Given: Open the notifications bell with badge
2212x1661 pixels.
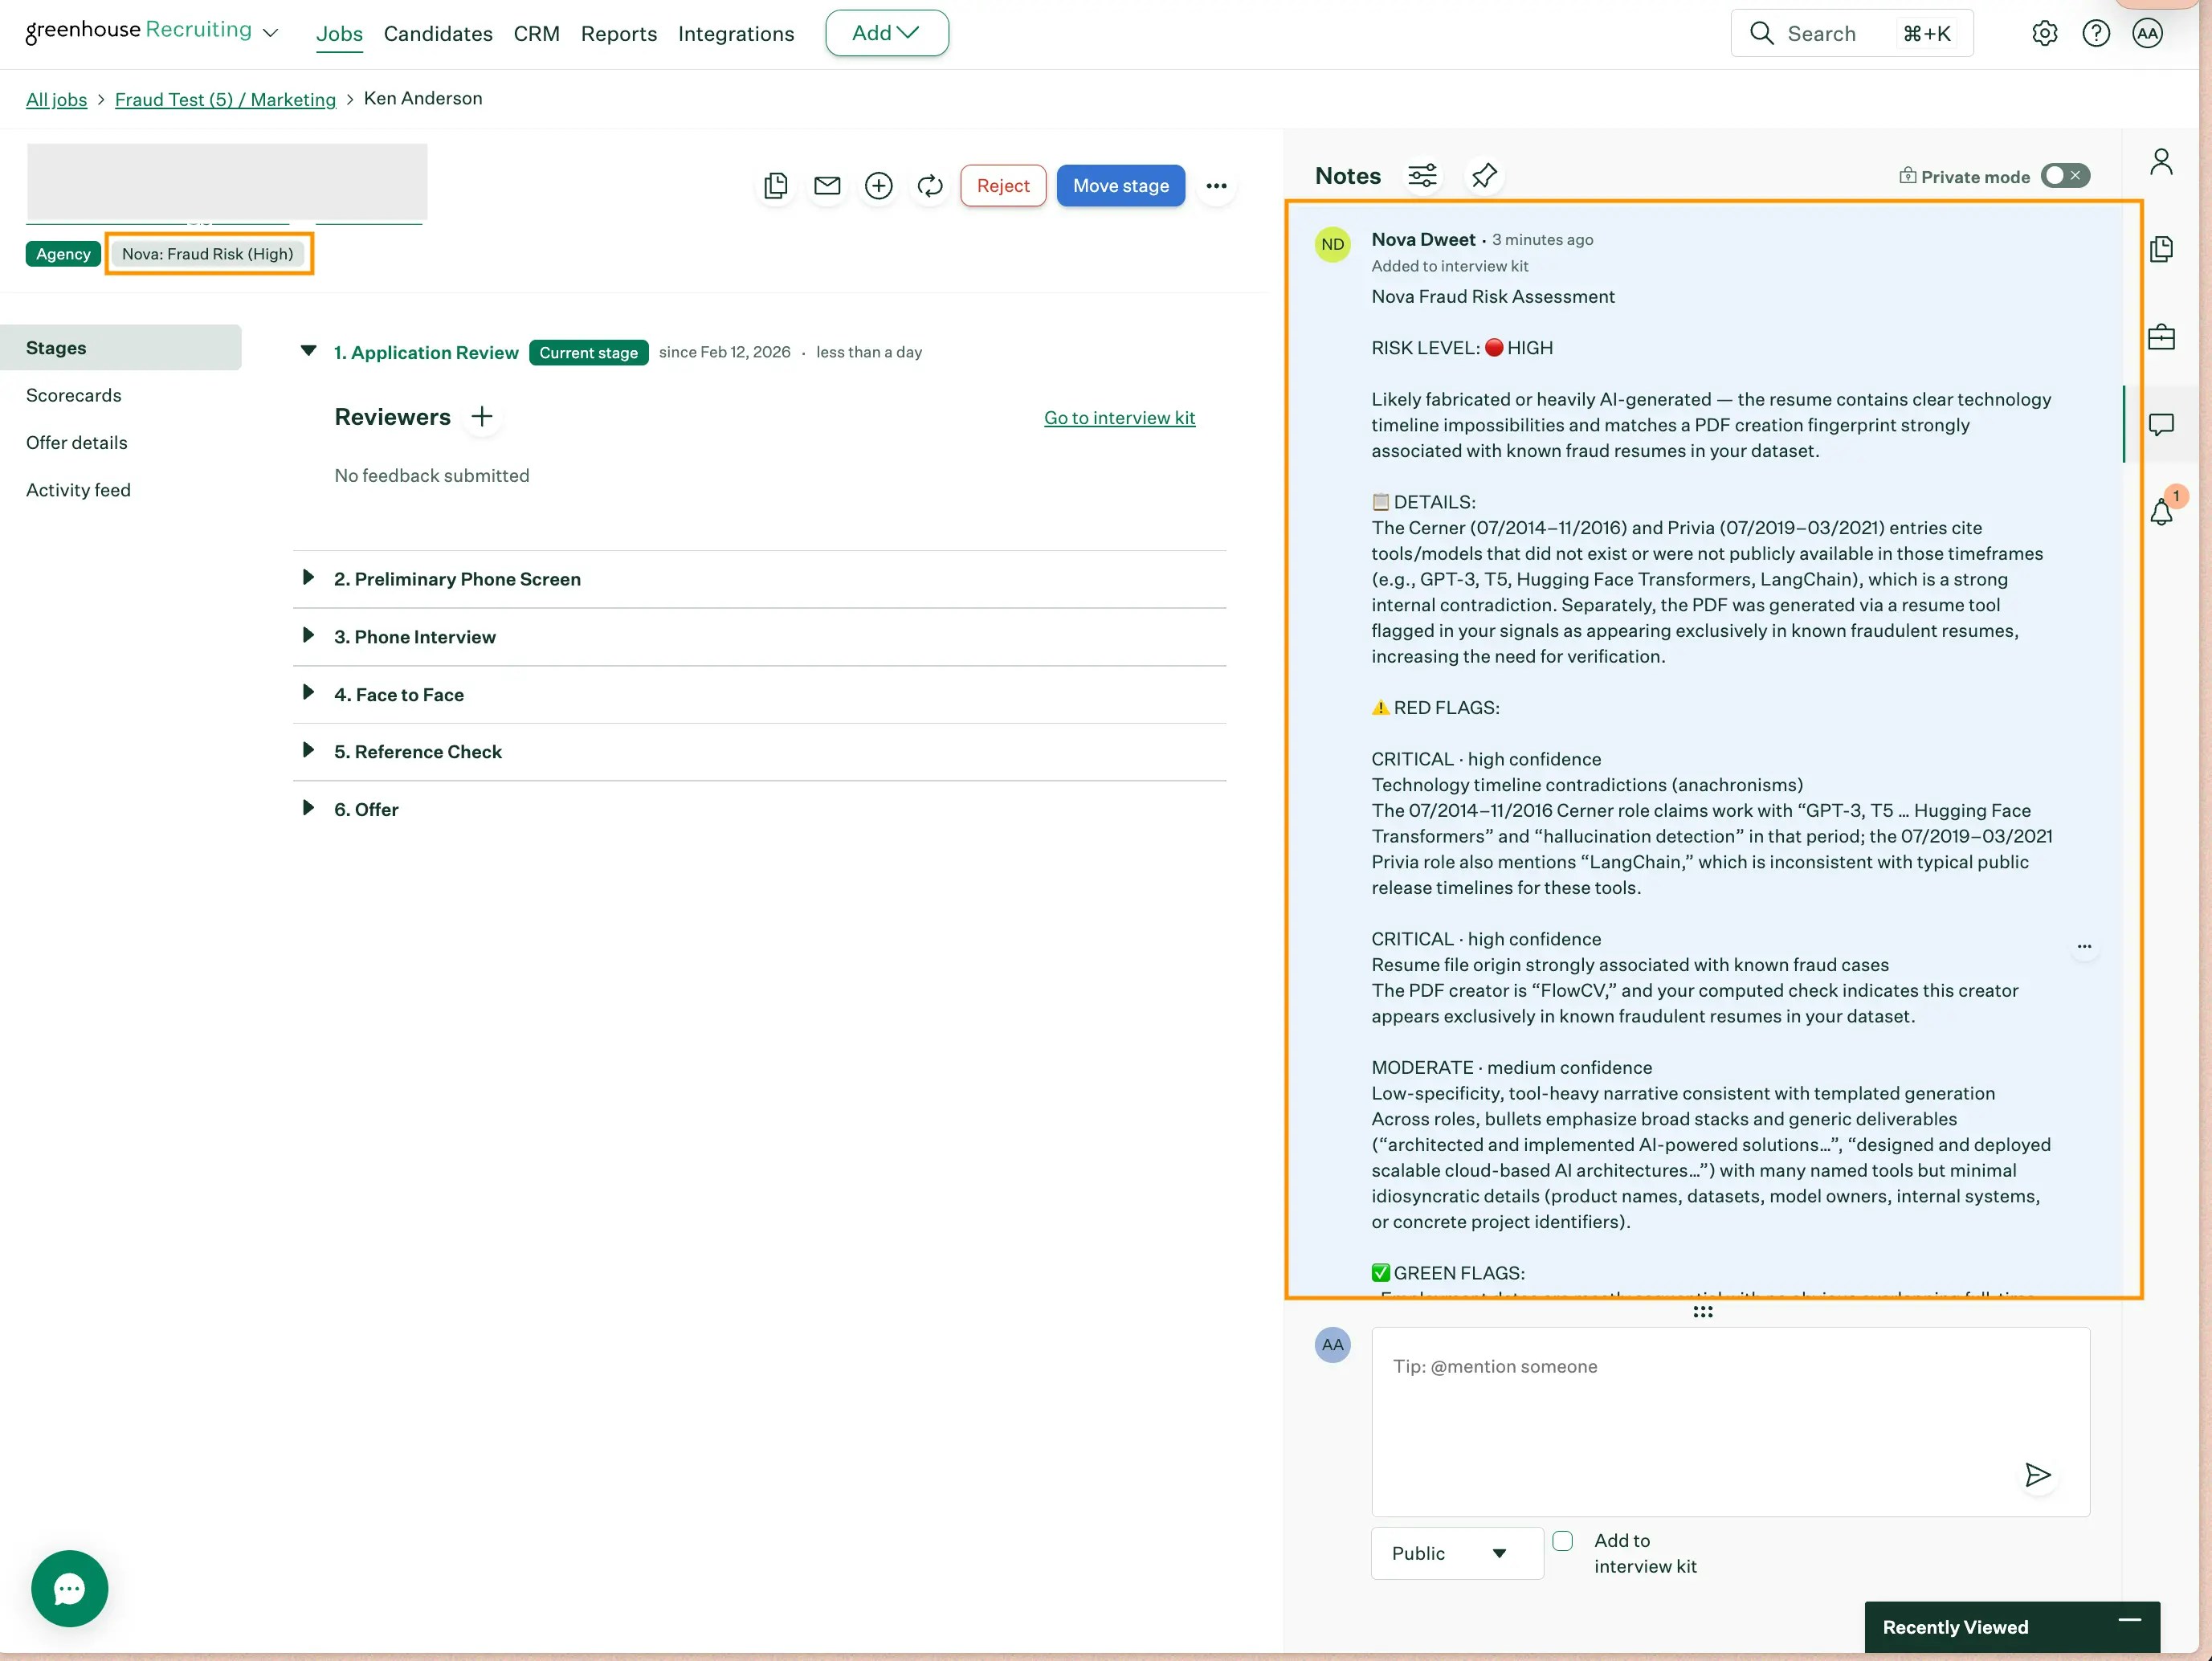Looking at the screenshot, I should (x=2162, y=510).
